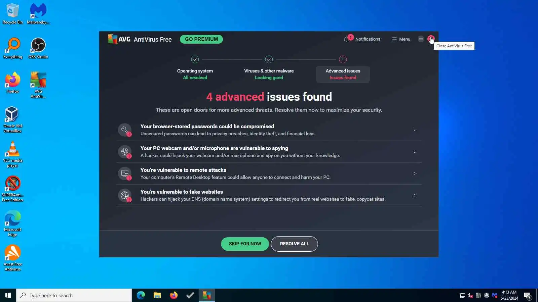Screen dimensions: 538x302
Task: Click the Viruses & other malware checkmark icon
Action: [x=269, y=59]
